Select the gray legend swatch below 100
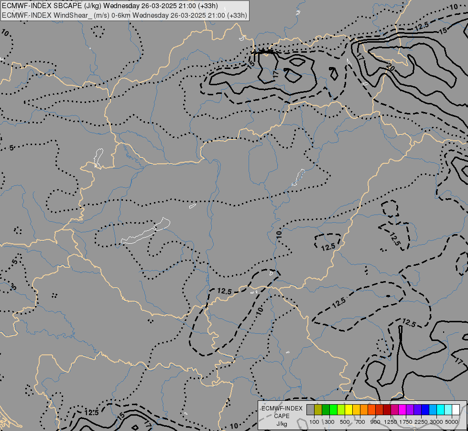 pyautogui.click(x=310, y=409)
